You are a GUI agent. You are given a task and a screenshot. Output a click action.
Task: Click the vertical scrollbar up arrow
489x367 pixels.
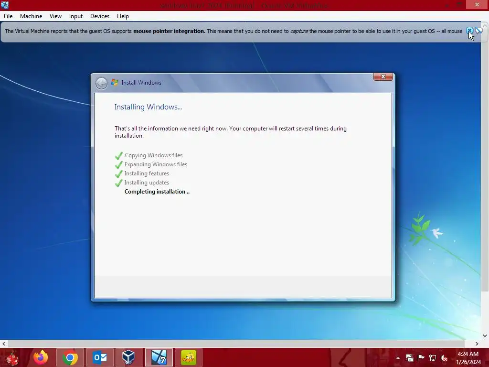[x=485, y=25]
